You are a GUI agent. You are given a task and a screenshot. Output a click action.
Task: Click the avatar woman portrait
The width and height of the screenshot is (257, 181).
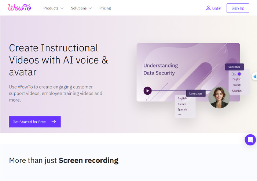click(x=219, y=97)
